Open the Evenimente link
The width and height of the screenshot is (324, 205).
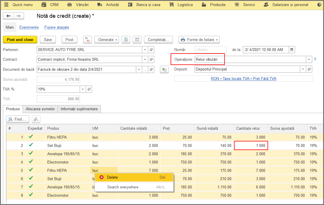29,27
